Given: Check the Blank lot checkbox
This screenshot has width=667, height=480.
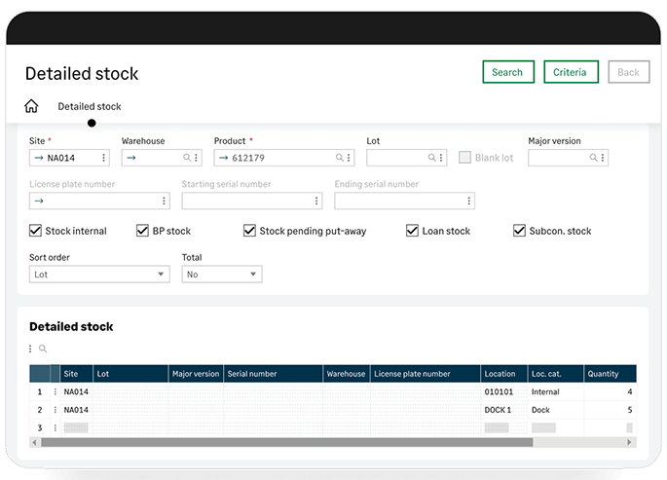Looking at the screenshot, I should tap(464, 158).
